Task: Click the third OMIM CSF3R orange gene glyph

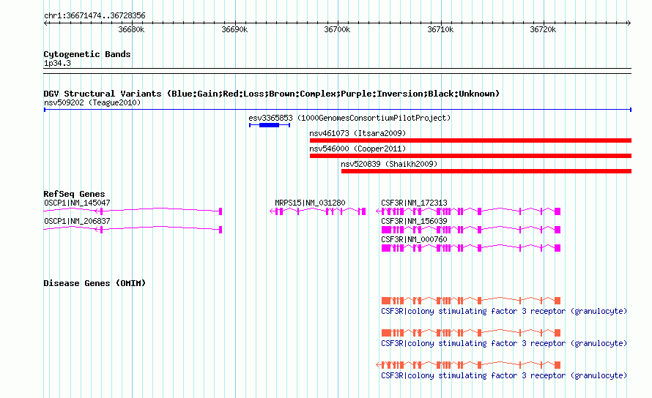Action: (468, 365)
